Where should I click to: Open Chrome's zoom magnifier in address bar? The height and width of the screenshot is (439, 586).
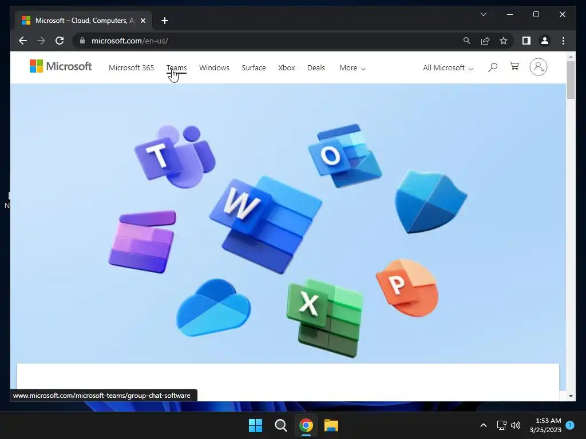(x=467, y=41)
